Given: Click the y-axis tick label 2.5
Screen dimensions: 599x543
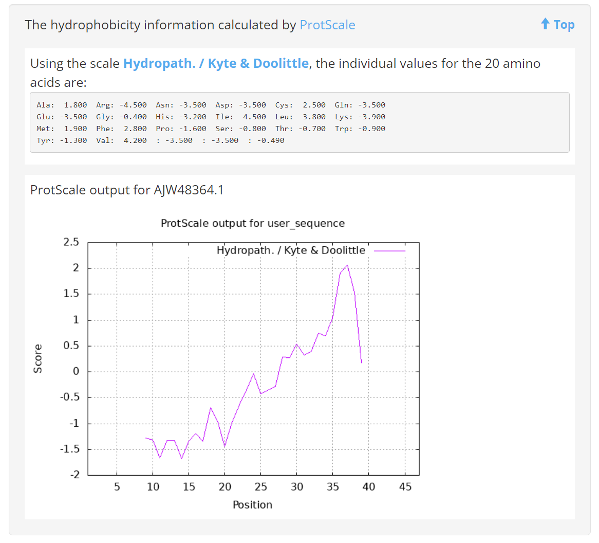Looking at the screenshot, I should click(x=71, y=242).
